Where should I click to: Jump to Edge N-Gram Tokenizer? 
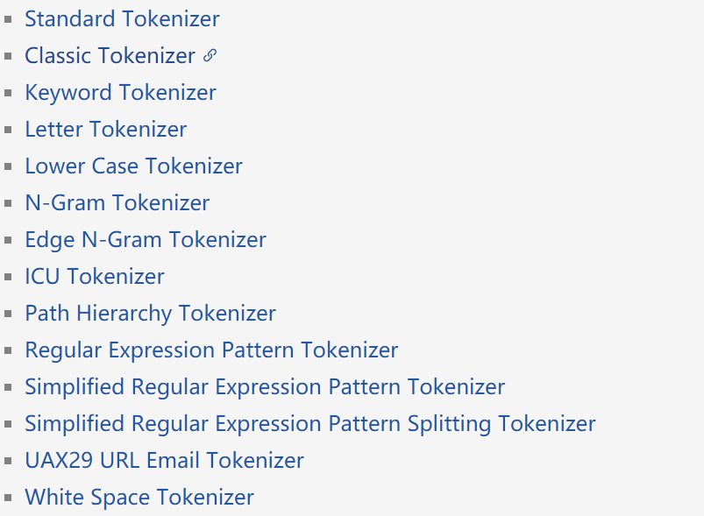point(145,239)
